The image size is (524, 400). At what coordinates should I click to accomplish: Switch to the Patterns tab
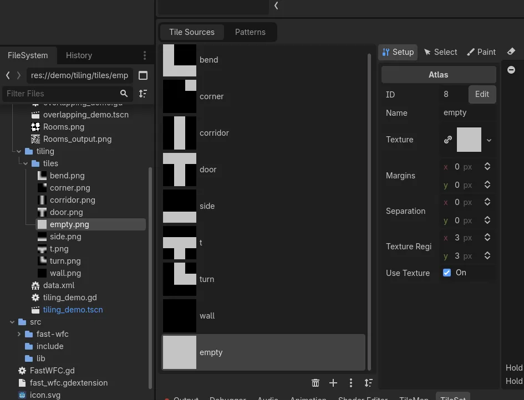point(250,32)
